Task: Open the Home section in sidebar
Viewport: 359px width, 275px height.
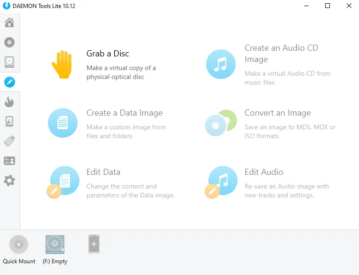Action: pos(9,23)
